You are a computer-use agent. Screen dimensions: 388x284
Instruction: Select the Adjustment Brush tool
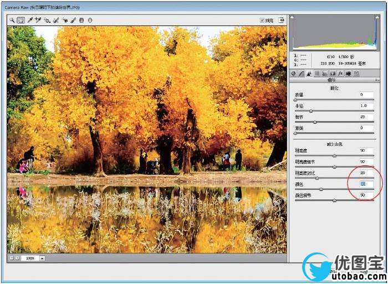pos(73,21)
